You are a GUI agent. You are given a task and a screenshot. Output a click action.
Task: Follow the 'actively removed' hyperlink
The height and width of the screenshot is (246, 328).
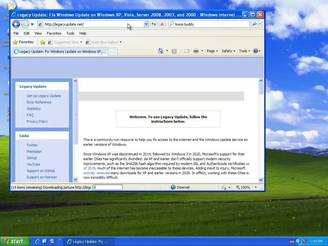(96, 173)
